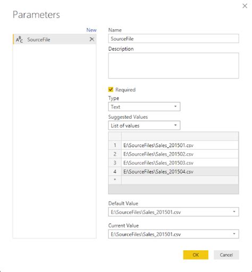This screenshot has height=272, width=252.
Task: Select the SourceFile parameter in list
Action: [54, 39]
